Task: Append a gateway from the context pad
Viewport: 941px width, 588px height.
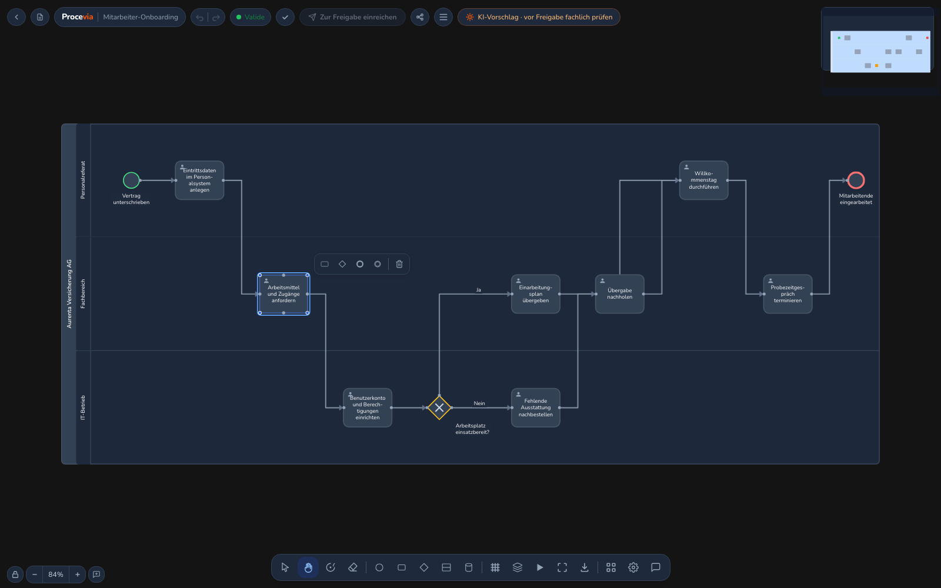Action: pos(342,264)
